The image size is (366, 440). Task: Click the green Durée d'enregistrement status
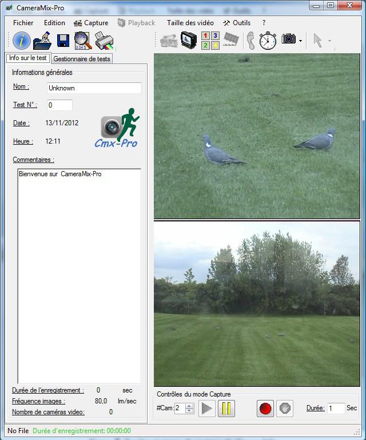82,431
